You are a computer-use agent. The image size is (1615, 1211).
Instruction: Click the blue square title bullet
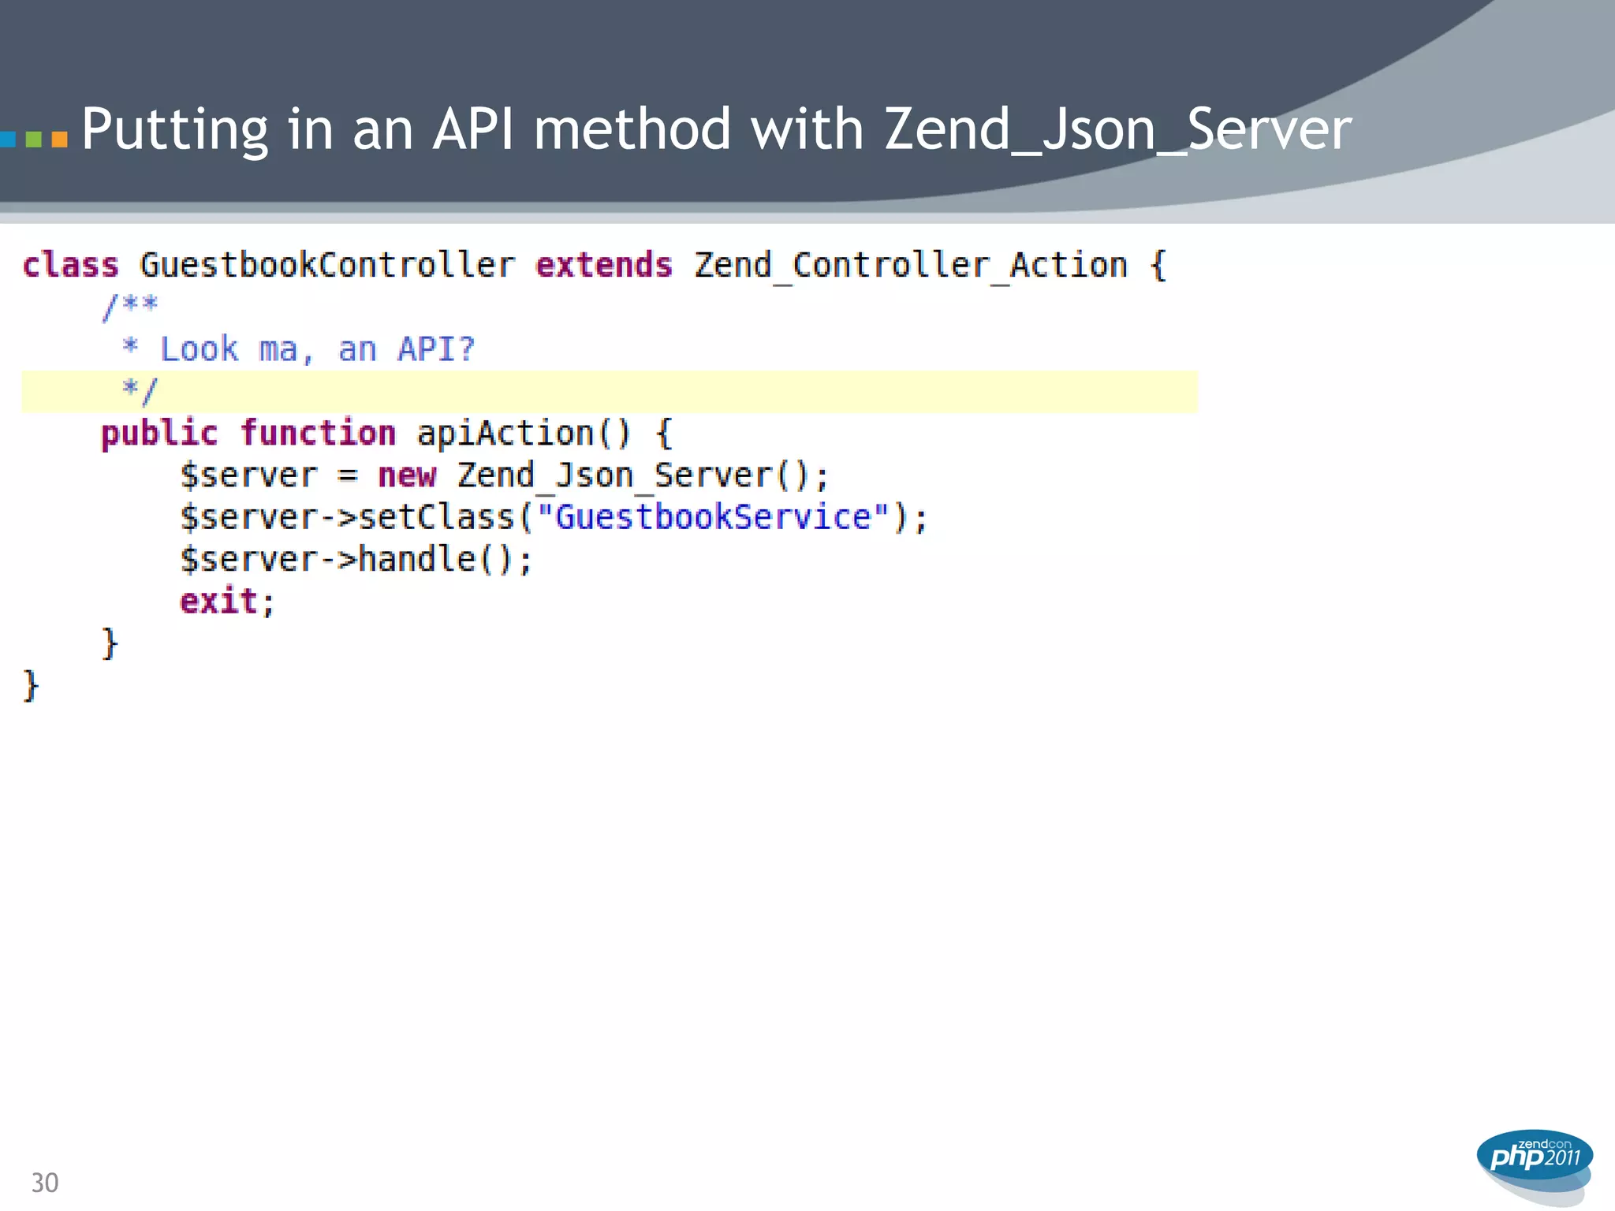click(x=7, y=140)
